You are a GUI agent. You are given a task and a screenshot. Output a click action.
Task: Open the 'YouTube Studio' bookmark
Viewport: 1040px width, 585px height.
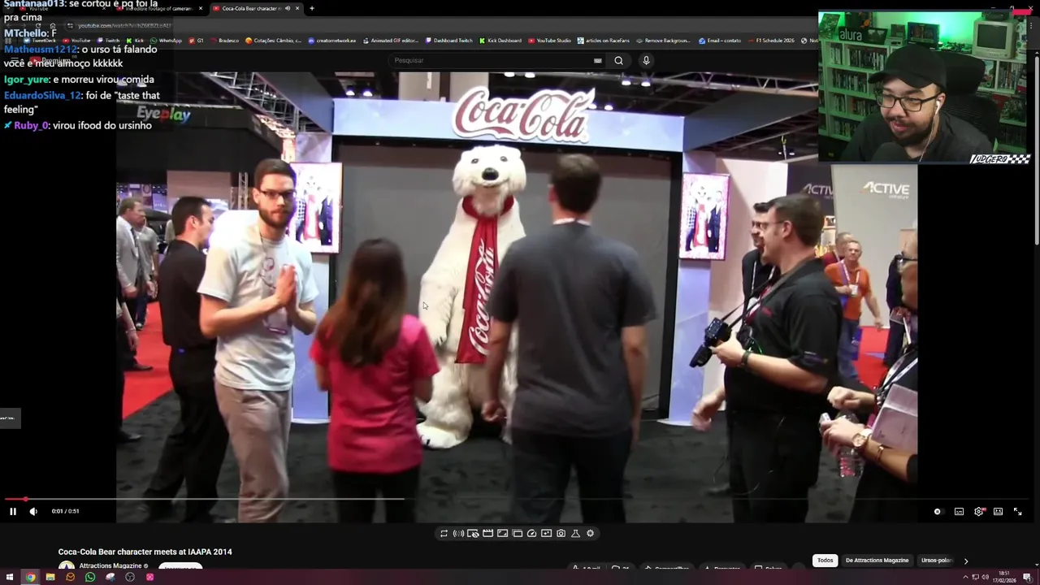click(550, 41)
